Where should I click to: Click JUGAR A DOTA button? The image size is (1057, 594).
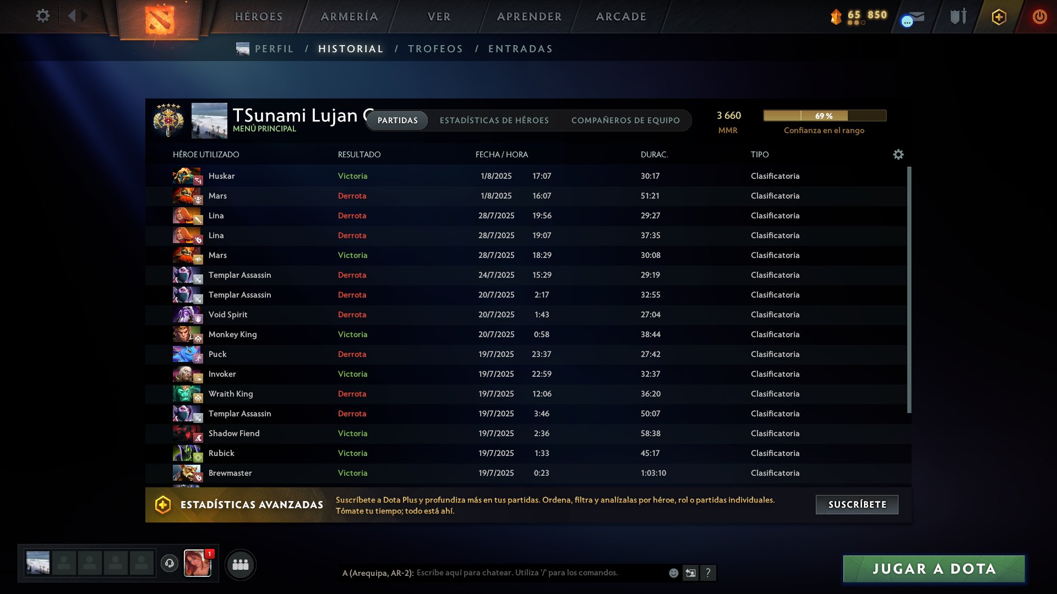934,569
